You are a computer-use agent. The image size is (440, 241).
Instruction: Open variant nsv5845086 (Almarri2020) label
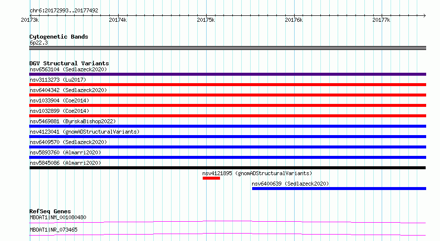click(65, 163)
